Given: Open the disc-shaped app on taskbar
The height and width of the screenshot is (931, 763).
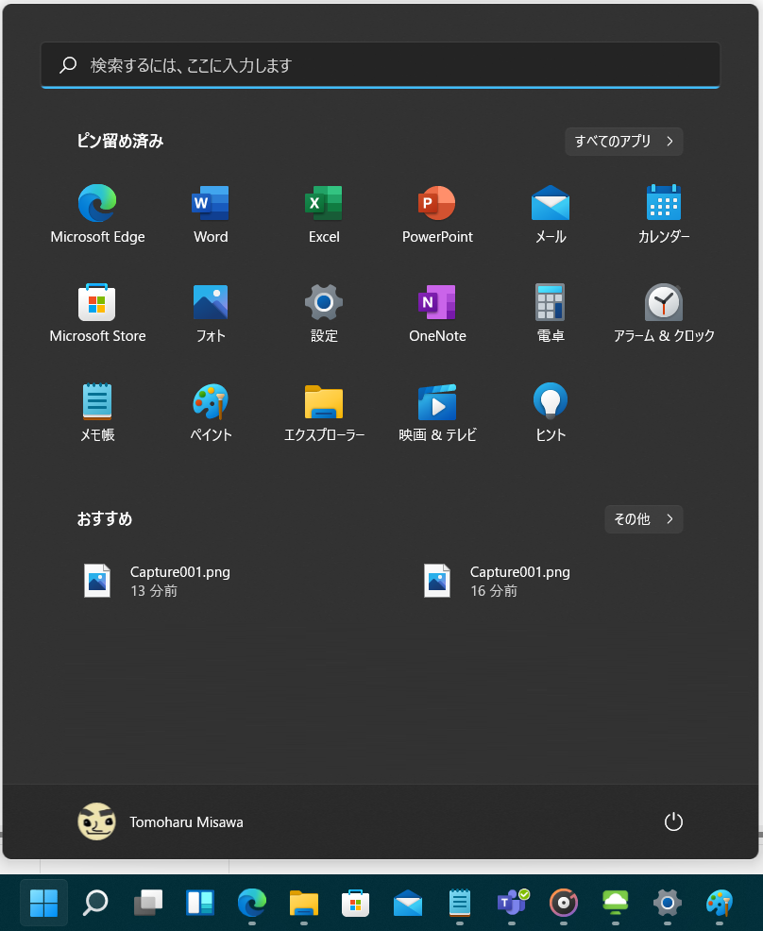Looking at the screenshot, I should pyautogui.click(x=564, y=903).
